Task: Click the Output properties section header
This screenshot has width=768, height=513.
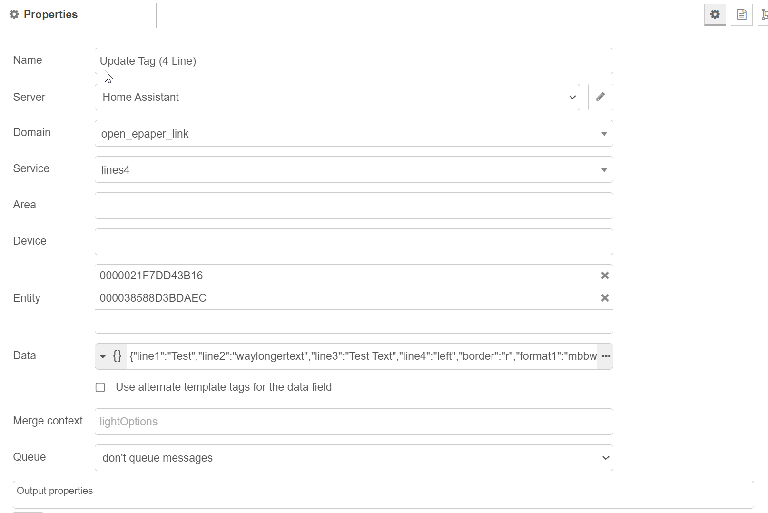Action: point(55,491)
